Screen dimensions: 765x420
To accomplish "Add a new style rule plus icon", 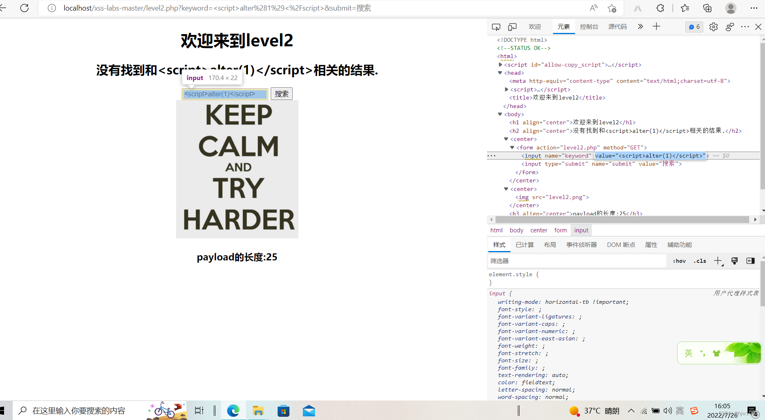I will pos(718,261).
